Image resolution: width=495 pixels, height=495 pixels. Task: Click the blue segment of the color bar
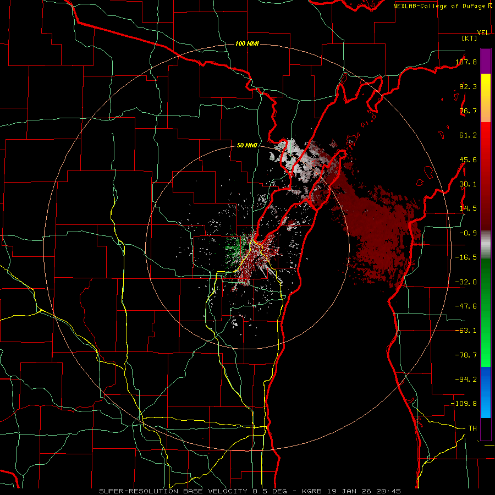[486, 392]
